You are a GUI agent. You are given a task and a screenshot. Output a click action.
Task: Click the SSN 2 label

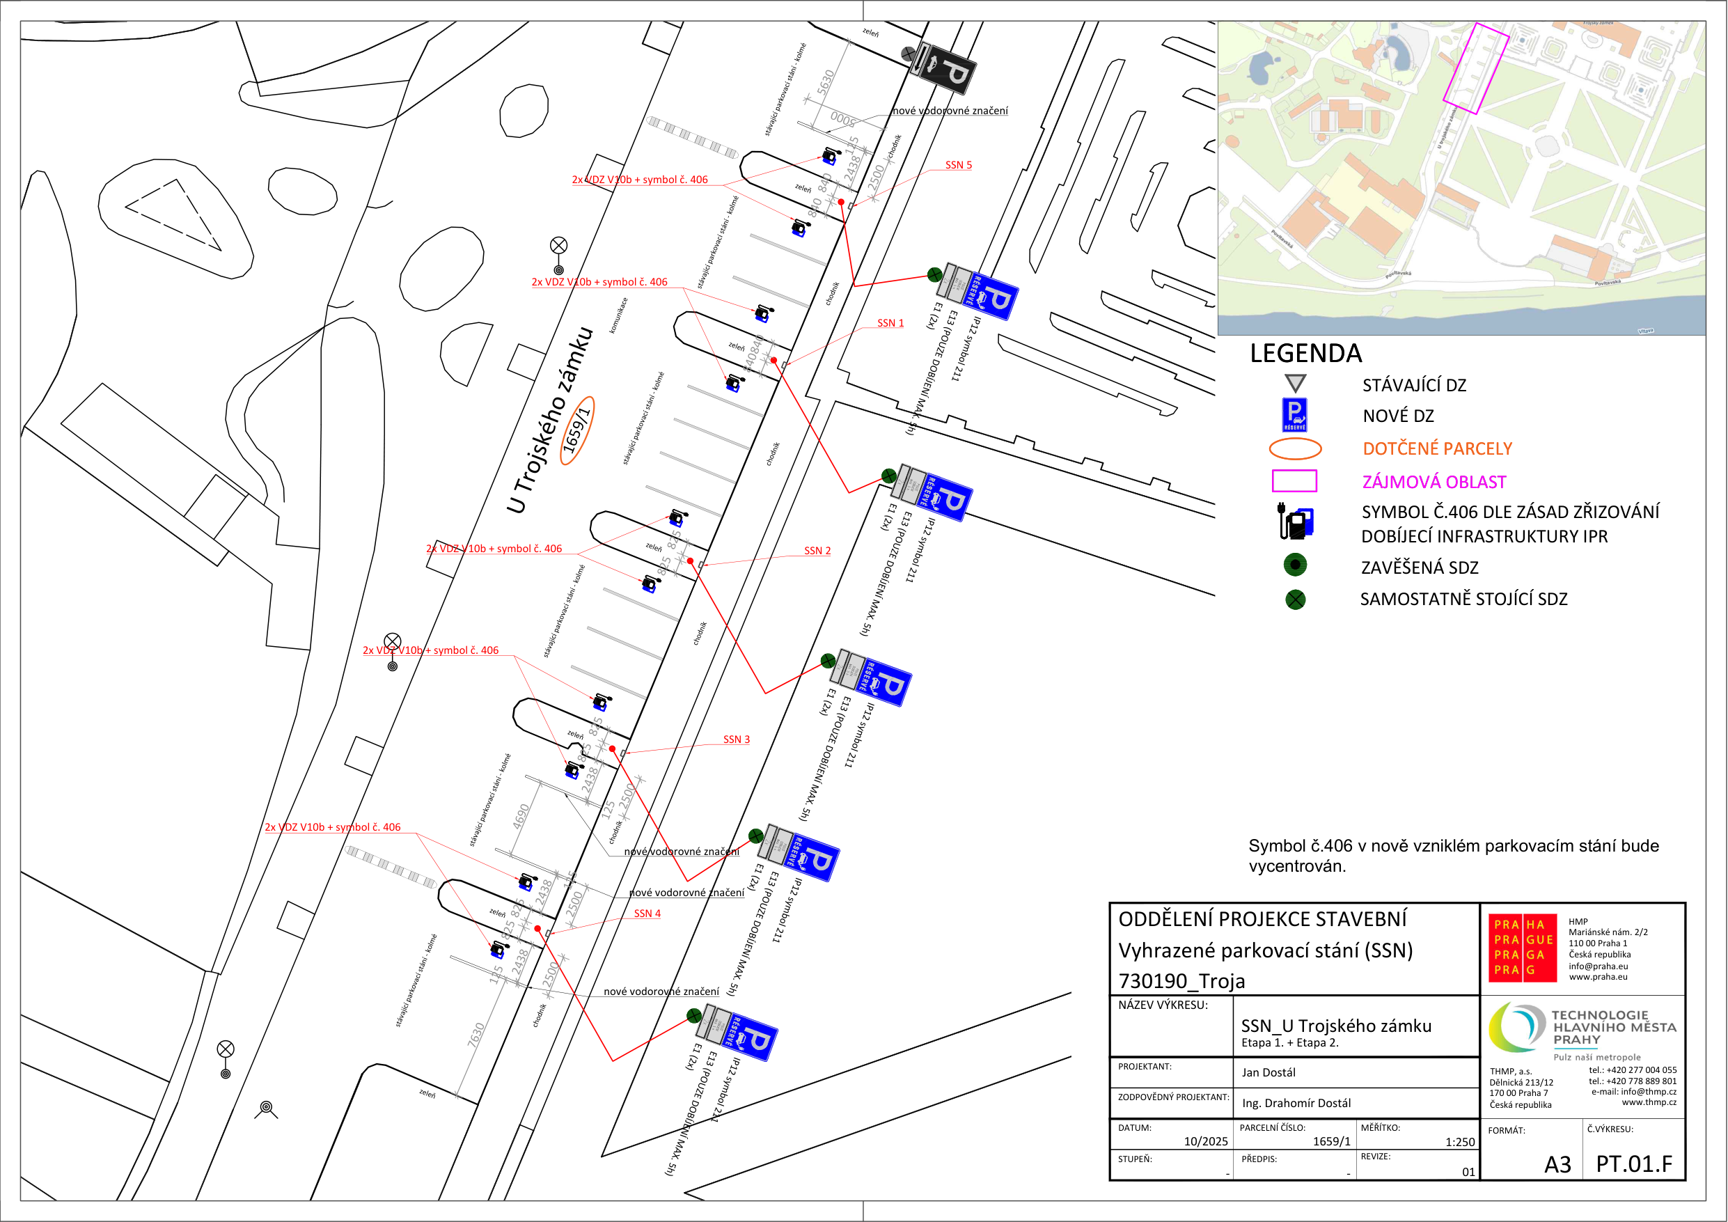click(x=817, y=550)
